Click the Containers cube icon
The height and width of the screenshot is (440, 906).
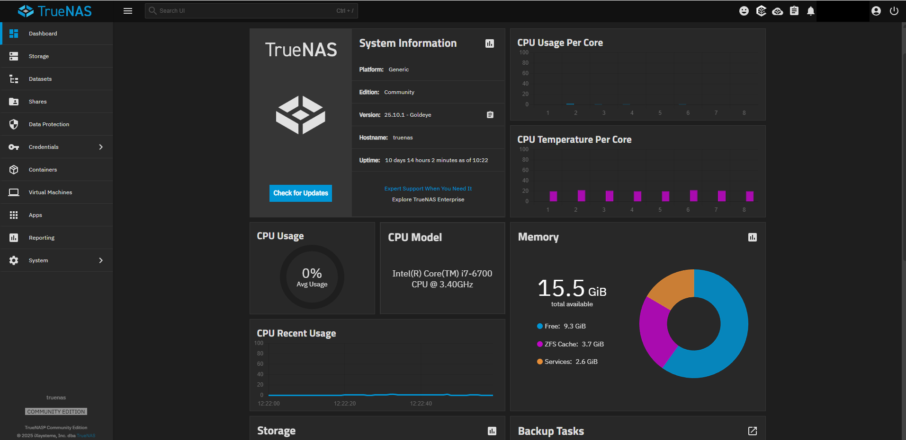(x=14, y=170)
